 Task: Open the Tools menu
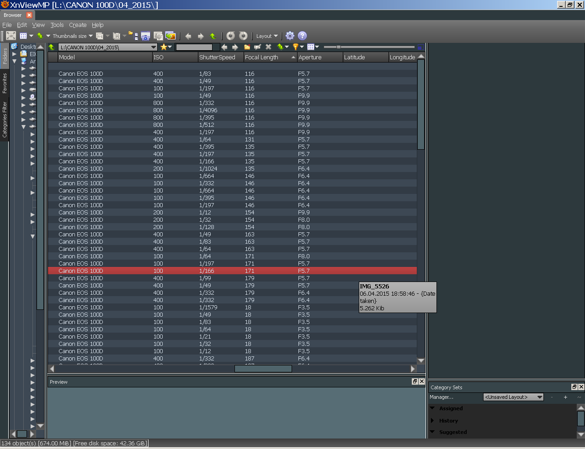point(57,25)
